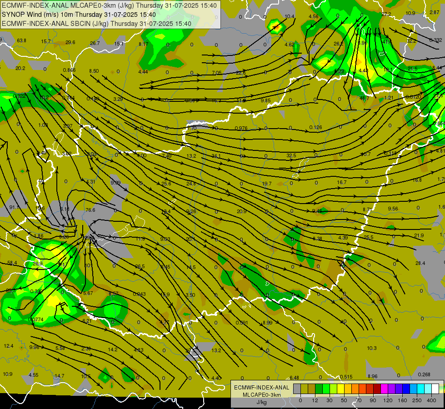Click the legend tick label '250'
The width and height of the screenshot is (445, 409).
[x=417, y=400]
